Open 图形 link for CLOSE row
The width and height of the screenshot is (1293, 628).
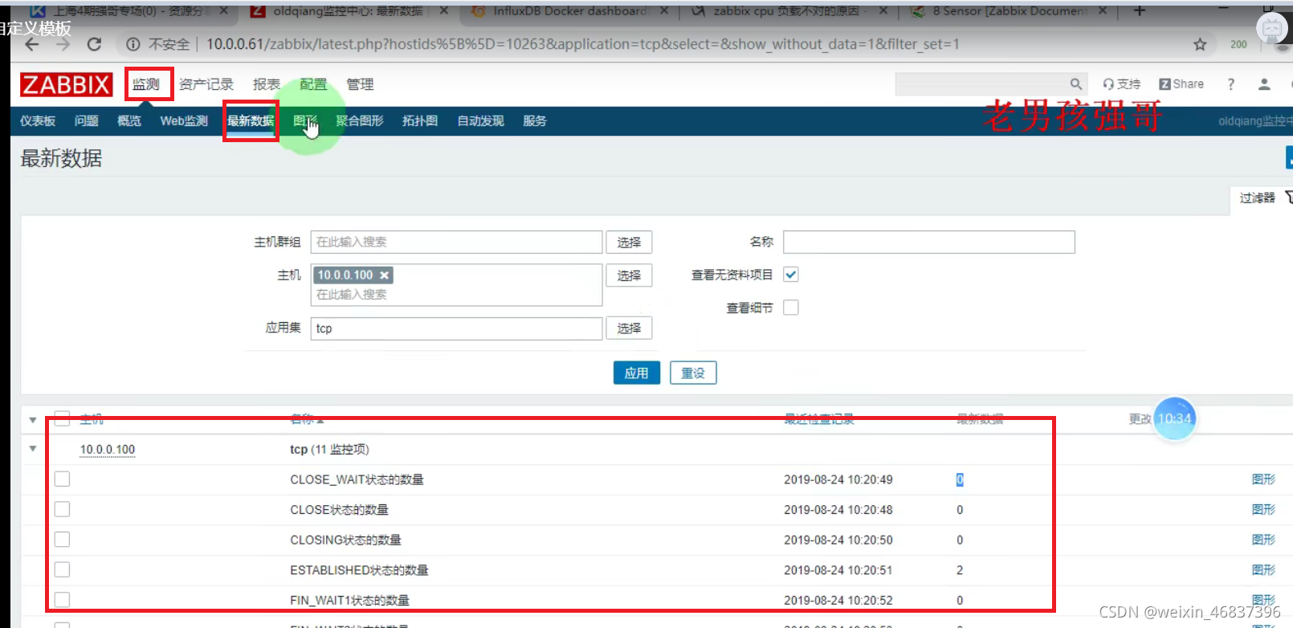1263,509
